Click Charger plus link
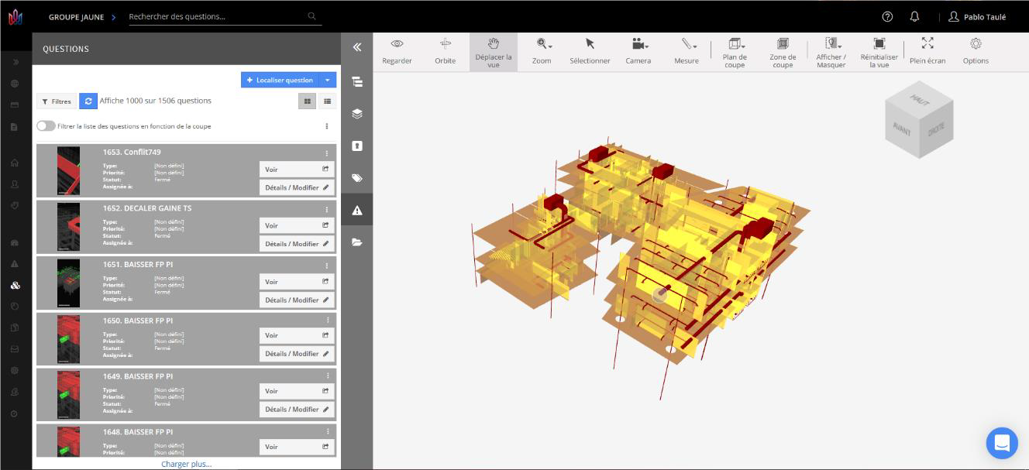 coord(186,464)
